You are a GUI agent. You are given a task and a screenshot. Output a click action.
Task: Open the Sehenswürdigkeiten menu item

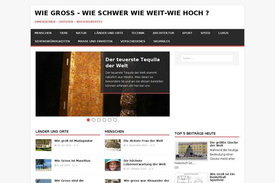click(52, 41)
